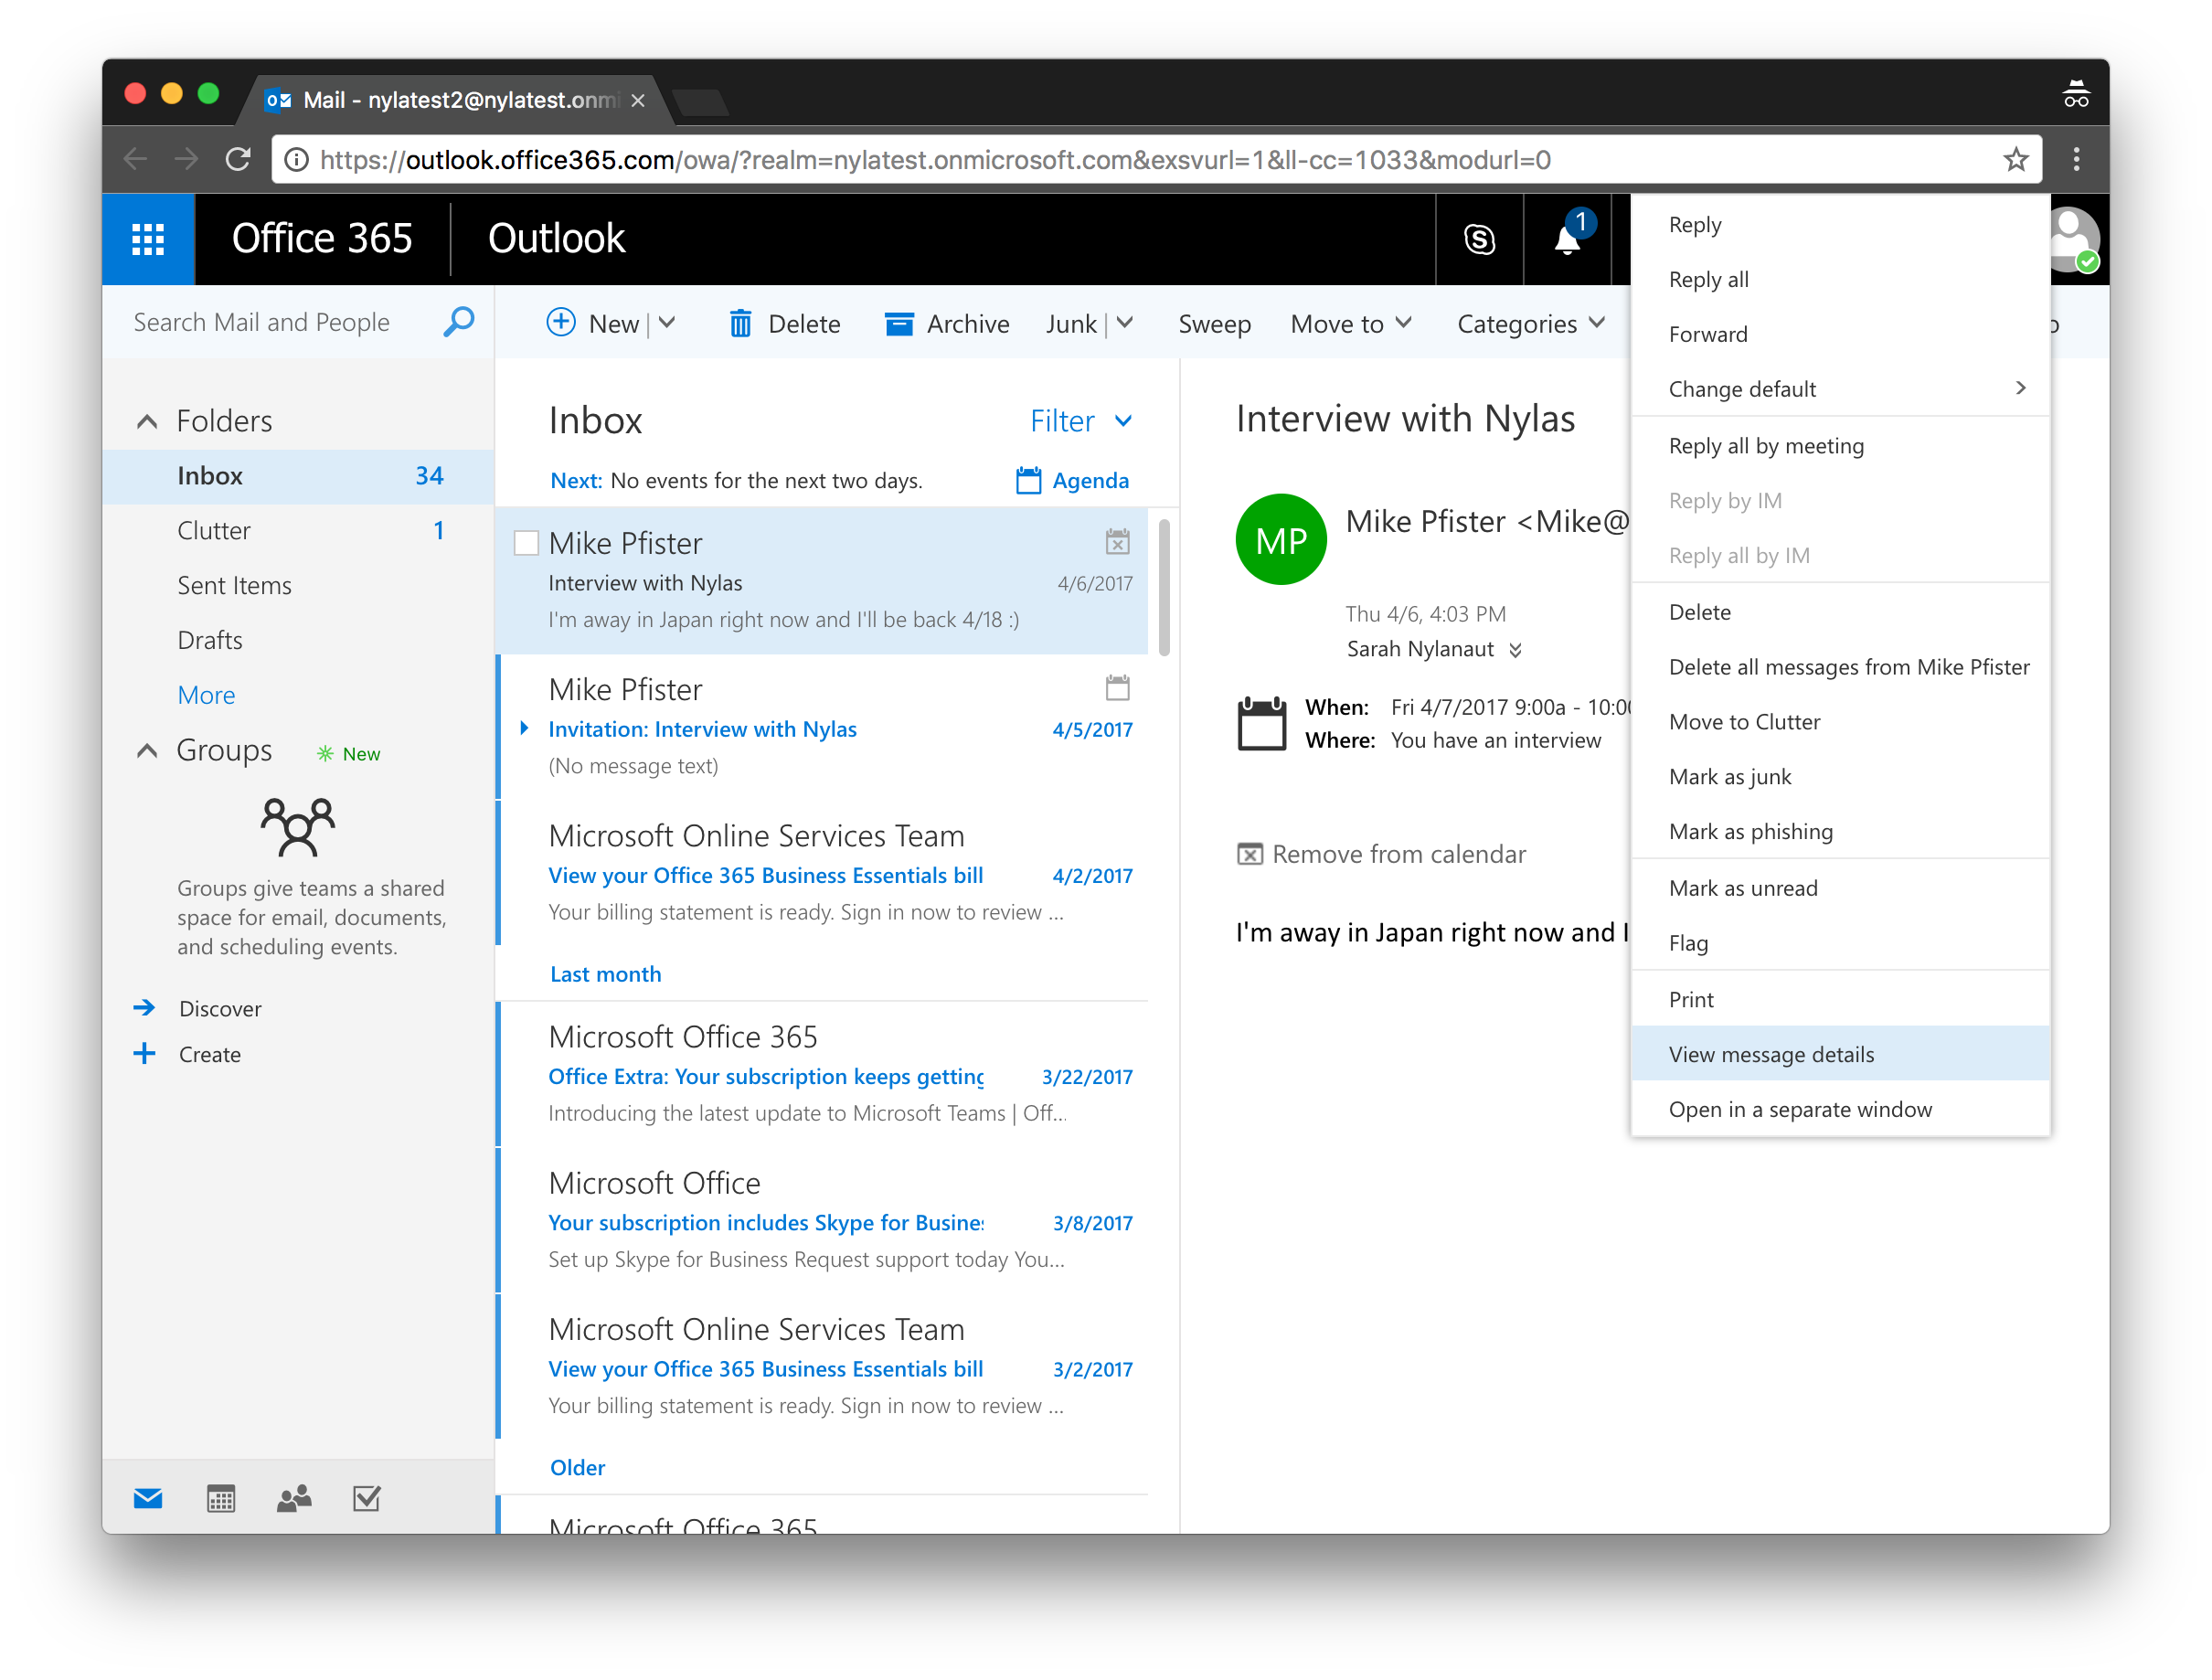The height and width of the screenshot is (1680, 2212).
Task: Click the Remove from calendar button
Action: pyautogui.click(x=1383, y=854)
